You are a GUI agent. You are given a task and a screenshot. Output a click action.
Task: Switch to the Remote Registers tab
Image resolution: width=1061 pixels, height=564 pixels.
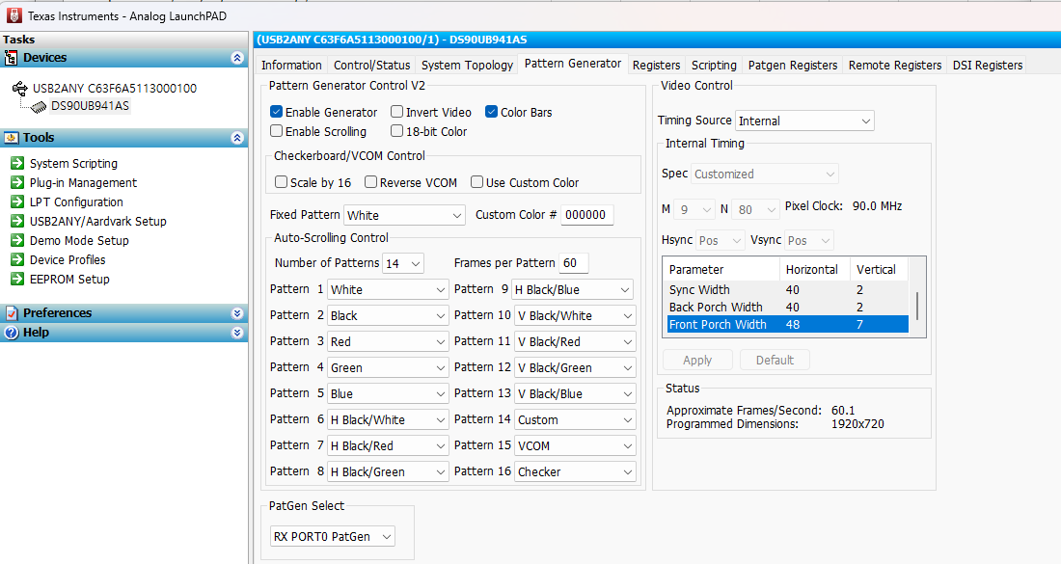click(x=894, y=65)
